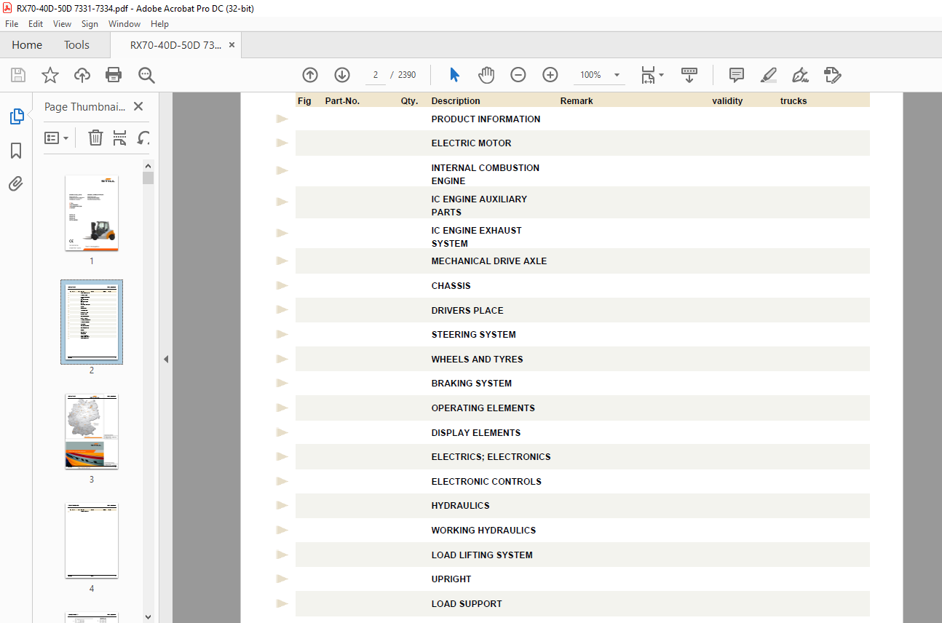Open Page Thumbnails panel icon in sidebar
942x623 pixels.
click(16, 116)
